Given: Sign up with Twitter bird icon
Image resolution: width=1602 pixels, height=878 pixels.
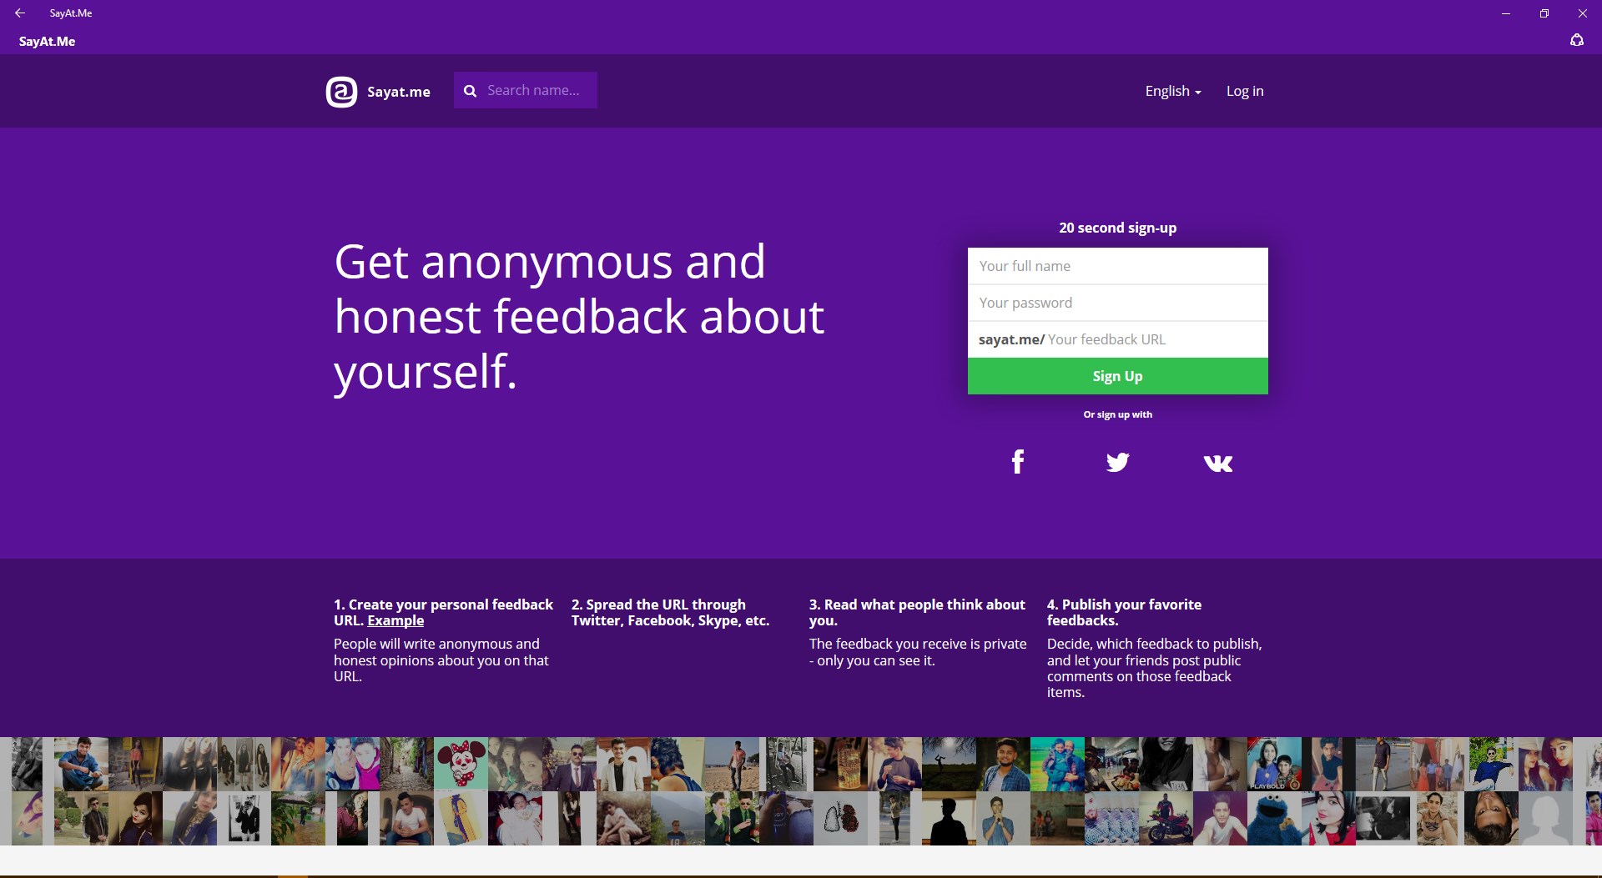Looking at the screenshot, I should tap(1118, 462).
